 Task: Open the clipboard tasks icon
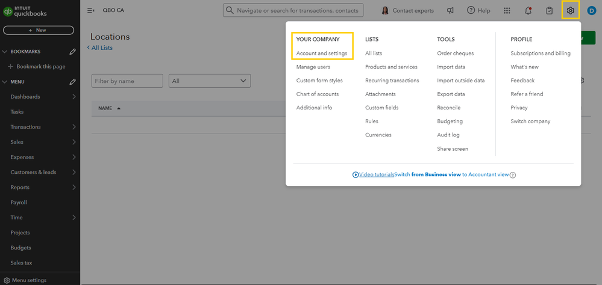coord(550,11)
